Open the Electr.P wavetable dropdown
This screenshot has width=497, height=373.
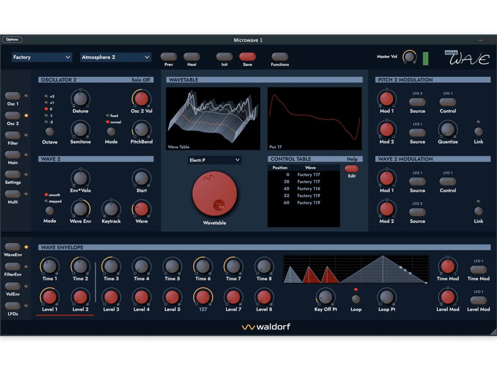coord(215,160)
